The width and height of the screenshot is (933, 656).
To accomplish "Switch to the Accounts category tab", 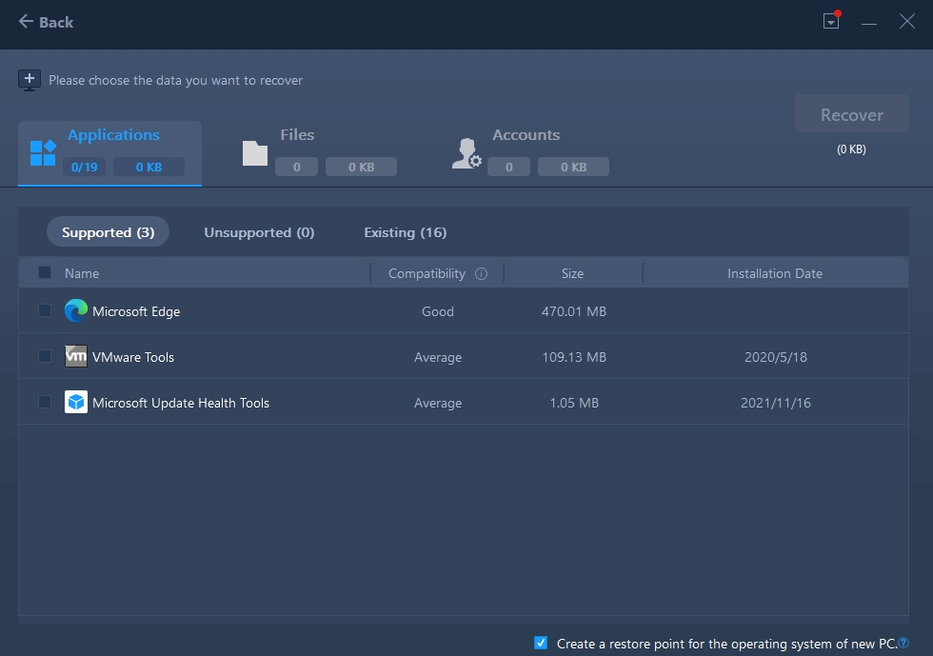I will 531,153.
